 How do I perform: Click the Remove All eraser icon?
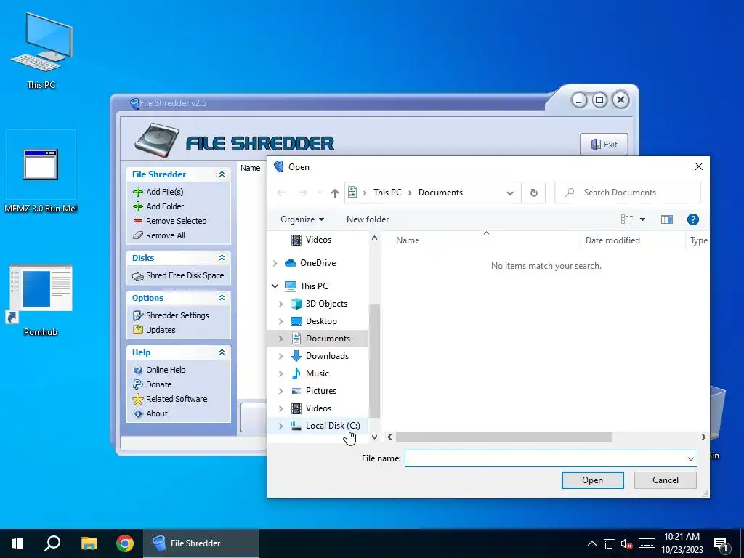point(137,235)
